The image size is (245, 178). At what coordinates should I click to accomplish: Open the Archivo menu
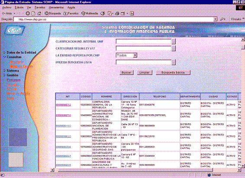[x=7, y=7]
